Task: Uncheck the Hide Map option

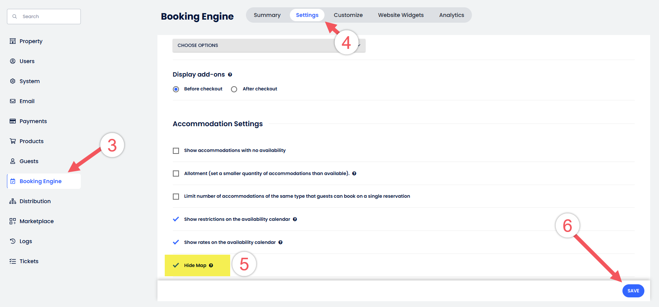Action: [x=176, y=265]
